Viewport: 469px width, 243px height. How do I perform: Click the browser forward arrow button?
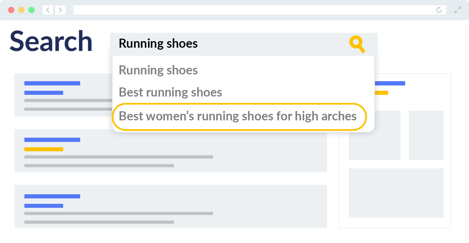(x=60, y=10)
